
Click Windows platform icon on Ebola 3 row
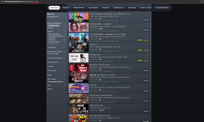[x=100, y=49]
